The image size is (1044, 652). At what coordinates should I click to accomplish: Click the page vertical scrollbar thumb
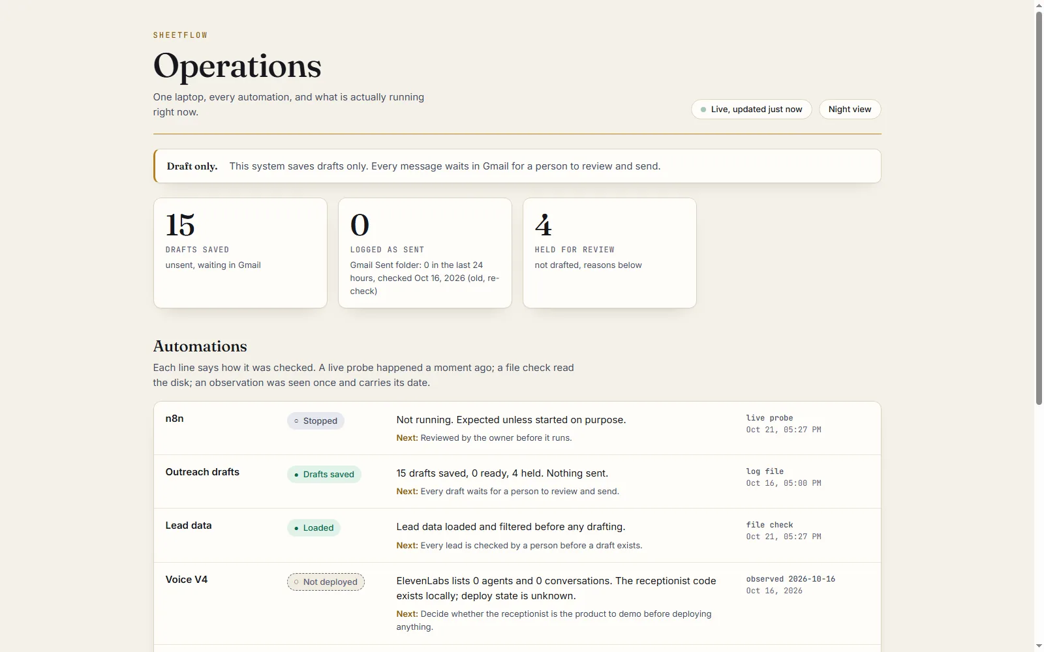[1039, 209]
